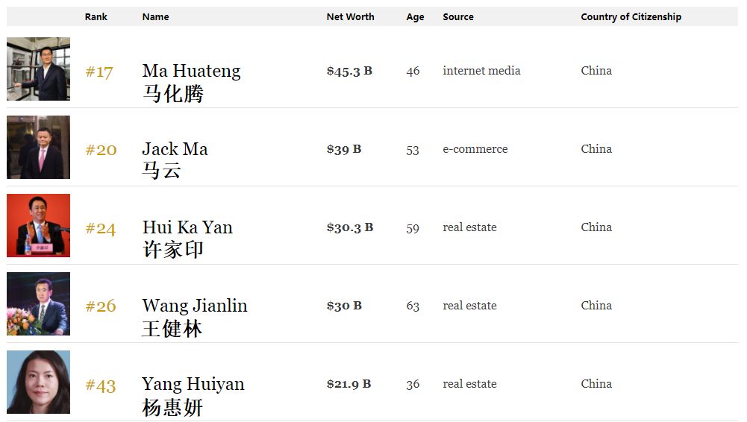Open Yang Huiyan's portrait thumbnail
The height and width of the screenshot is (422, 747).
click(38, 382)
